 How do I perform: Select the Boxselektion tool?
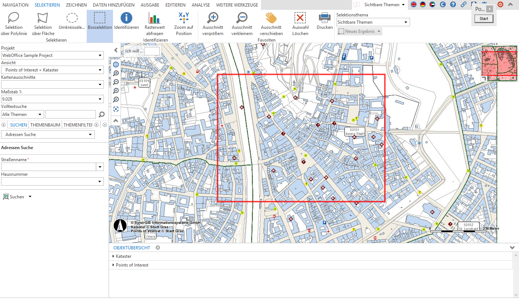click(99, 23)
